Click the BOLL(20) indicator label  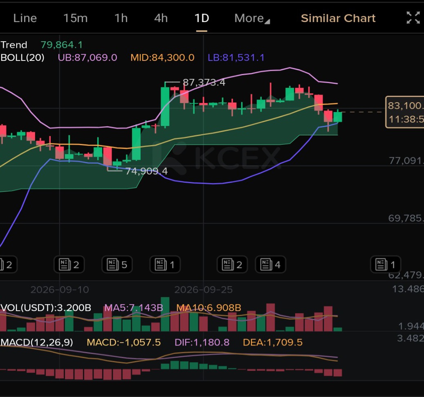[x=22, y=57]
